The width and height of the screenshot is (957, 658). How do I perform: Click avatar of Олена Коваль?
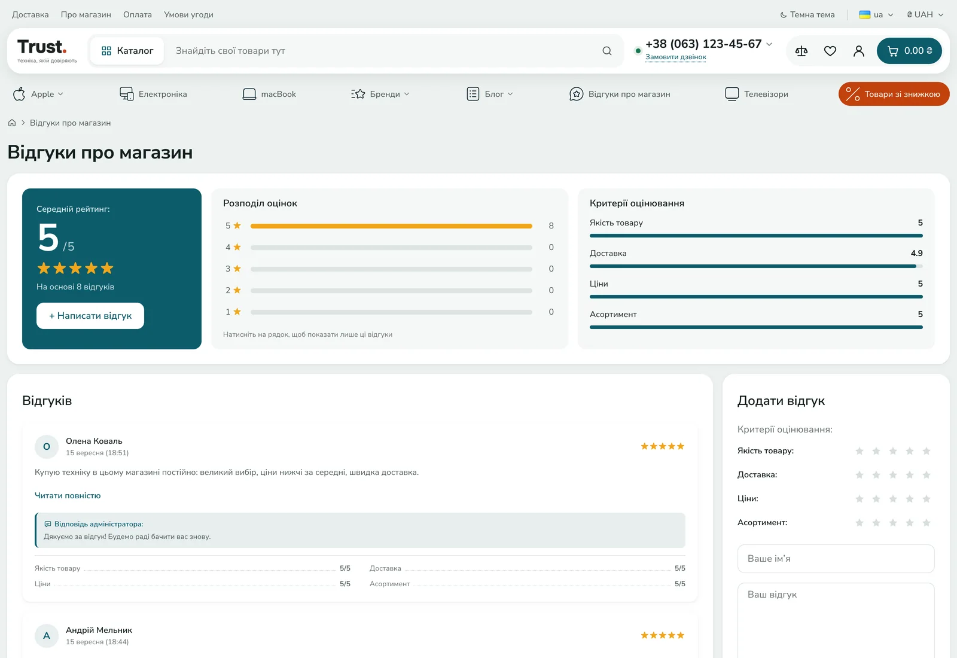(47, 447)
